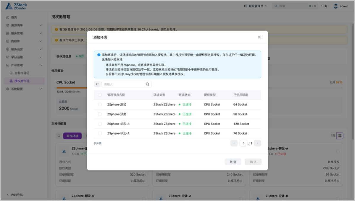
Task: Click the 64 Socket cell
Action: [240, 104]
